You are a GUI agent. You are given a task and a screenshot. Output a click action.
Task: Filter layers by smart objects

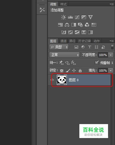click(x=103, y=47)
